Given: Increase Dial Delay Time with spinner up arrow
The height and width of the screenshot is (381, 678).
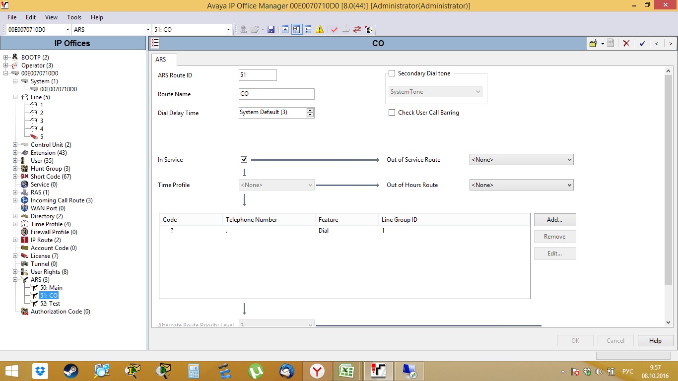Looking at the screenshot, I should (310, 110).
